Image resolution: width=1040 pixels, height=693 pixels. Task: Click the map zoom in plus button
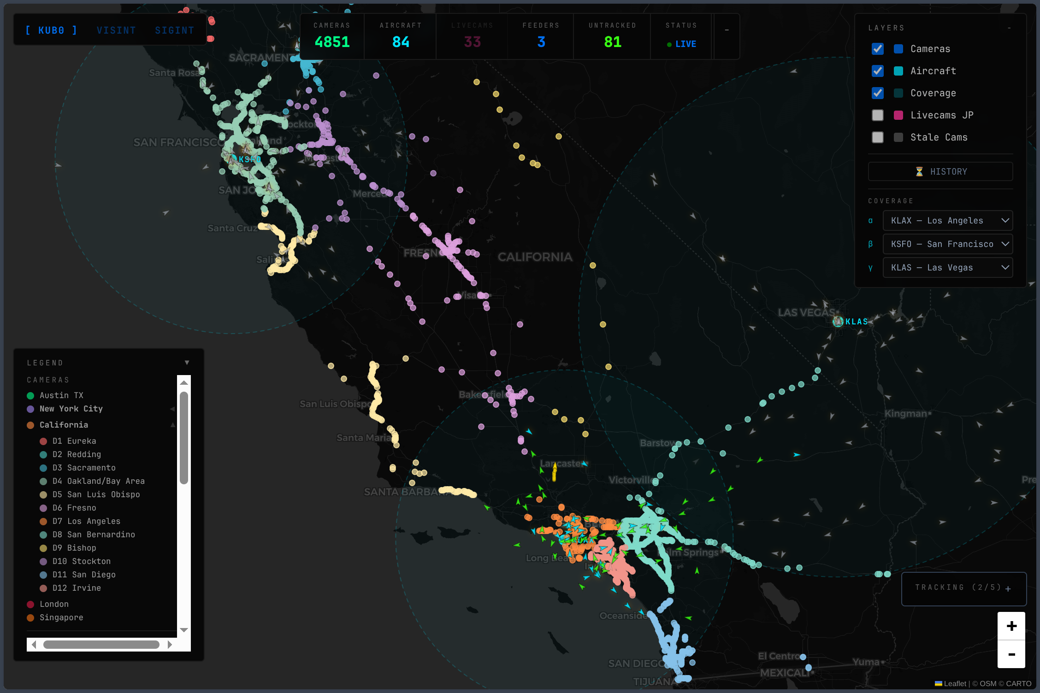pyautogui.click(x=1011, y=626)
